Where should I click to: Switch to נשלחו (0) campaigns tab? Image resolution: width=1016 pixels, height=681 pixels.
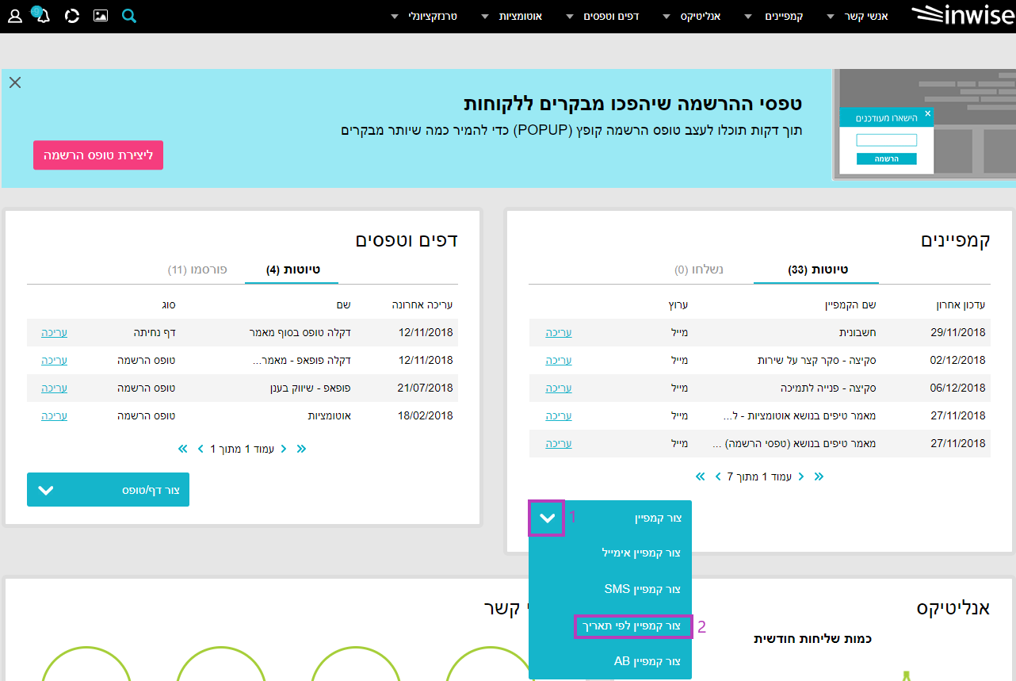click(x=698, y=270)
